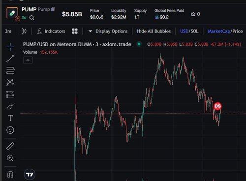Click the Liquidity $2.92M value

coord(119,17)
